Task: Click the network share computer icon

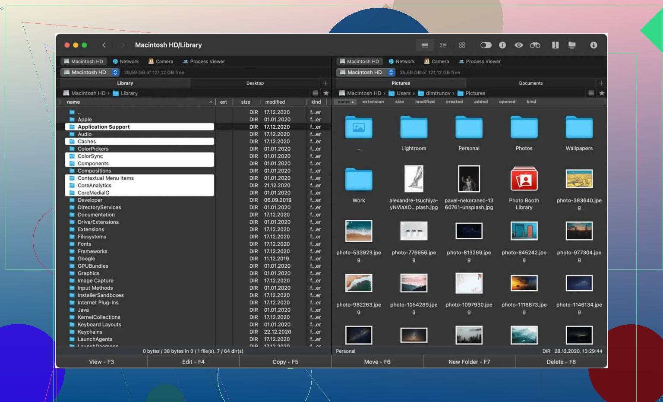Action: [572, 45]
